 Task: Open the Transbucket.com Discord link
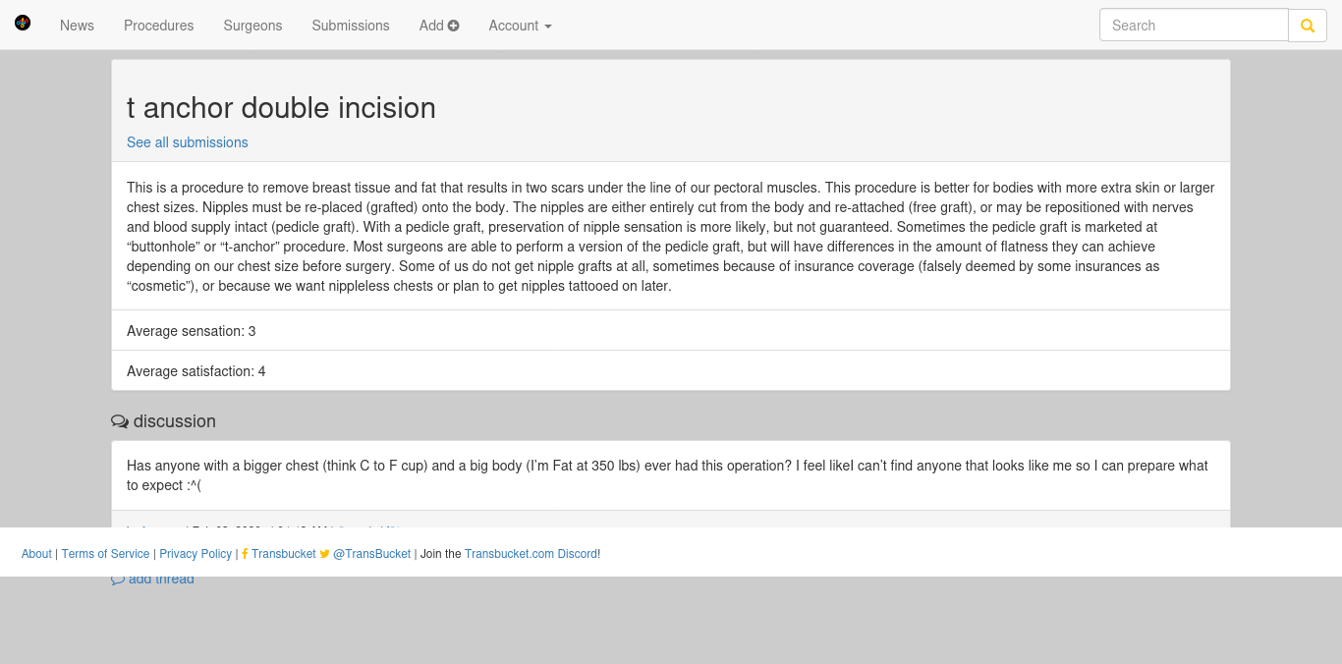(531, 554)
